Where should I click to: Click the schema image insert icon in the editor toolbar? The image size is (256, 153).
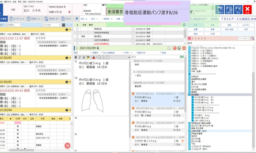coord(104,57)
